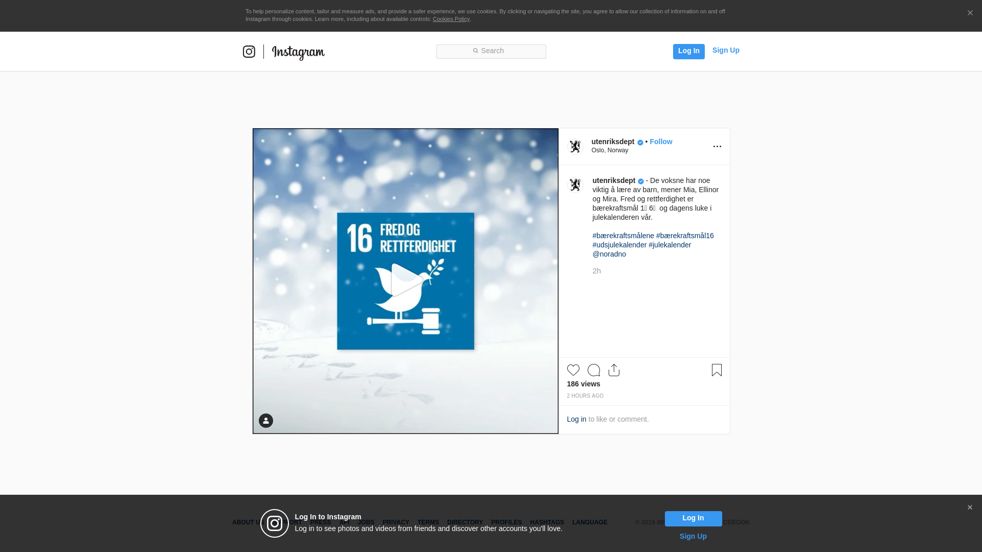
Task: Open the LANGUAGE footer menu
Action: 589,522
